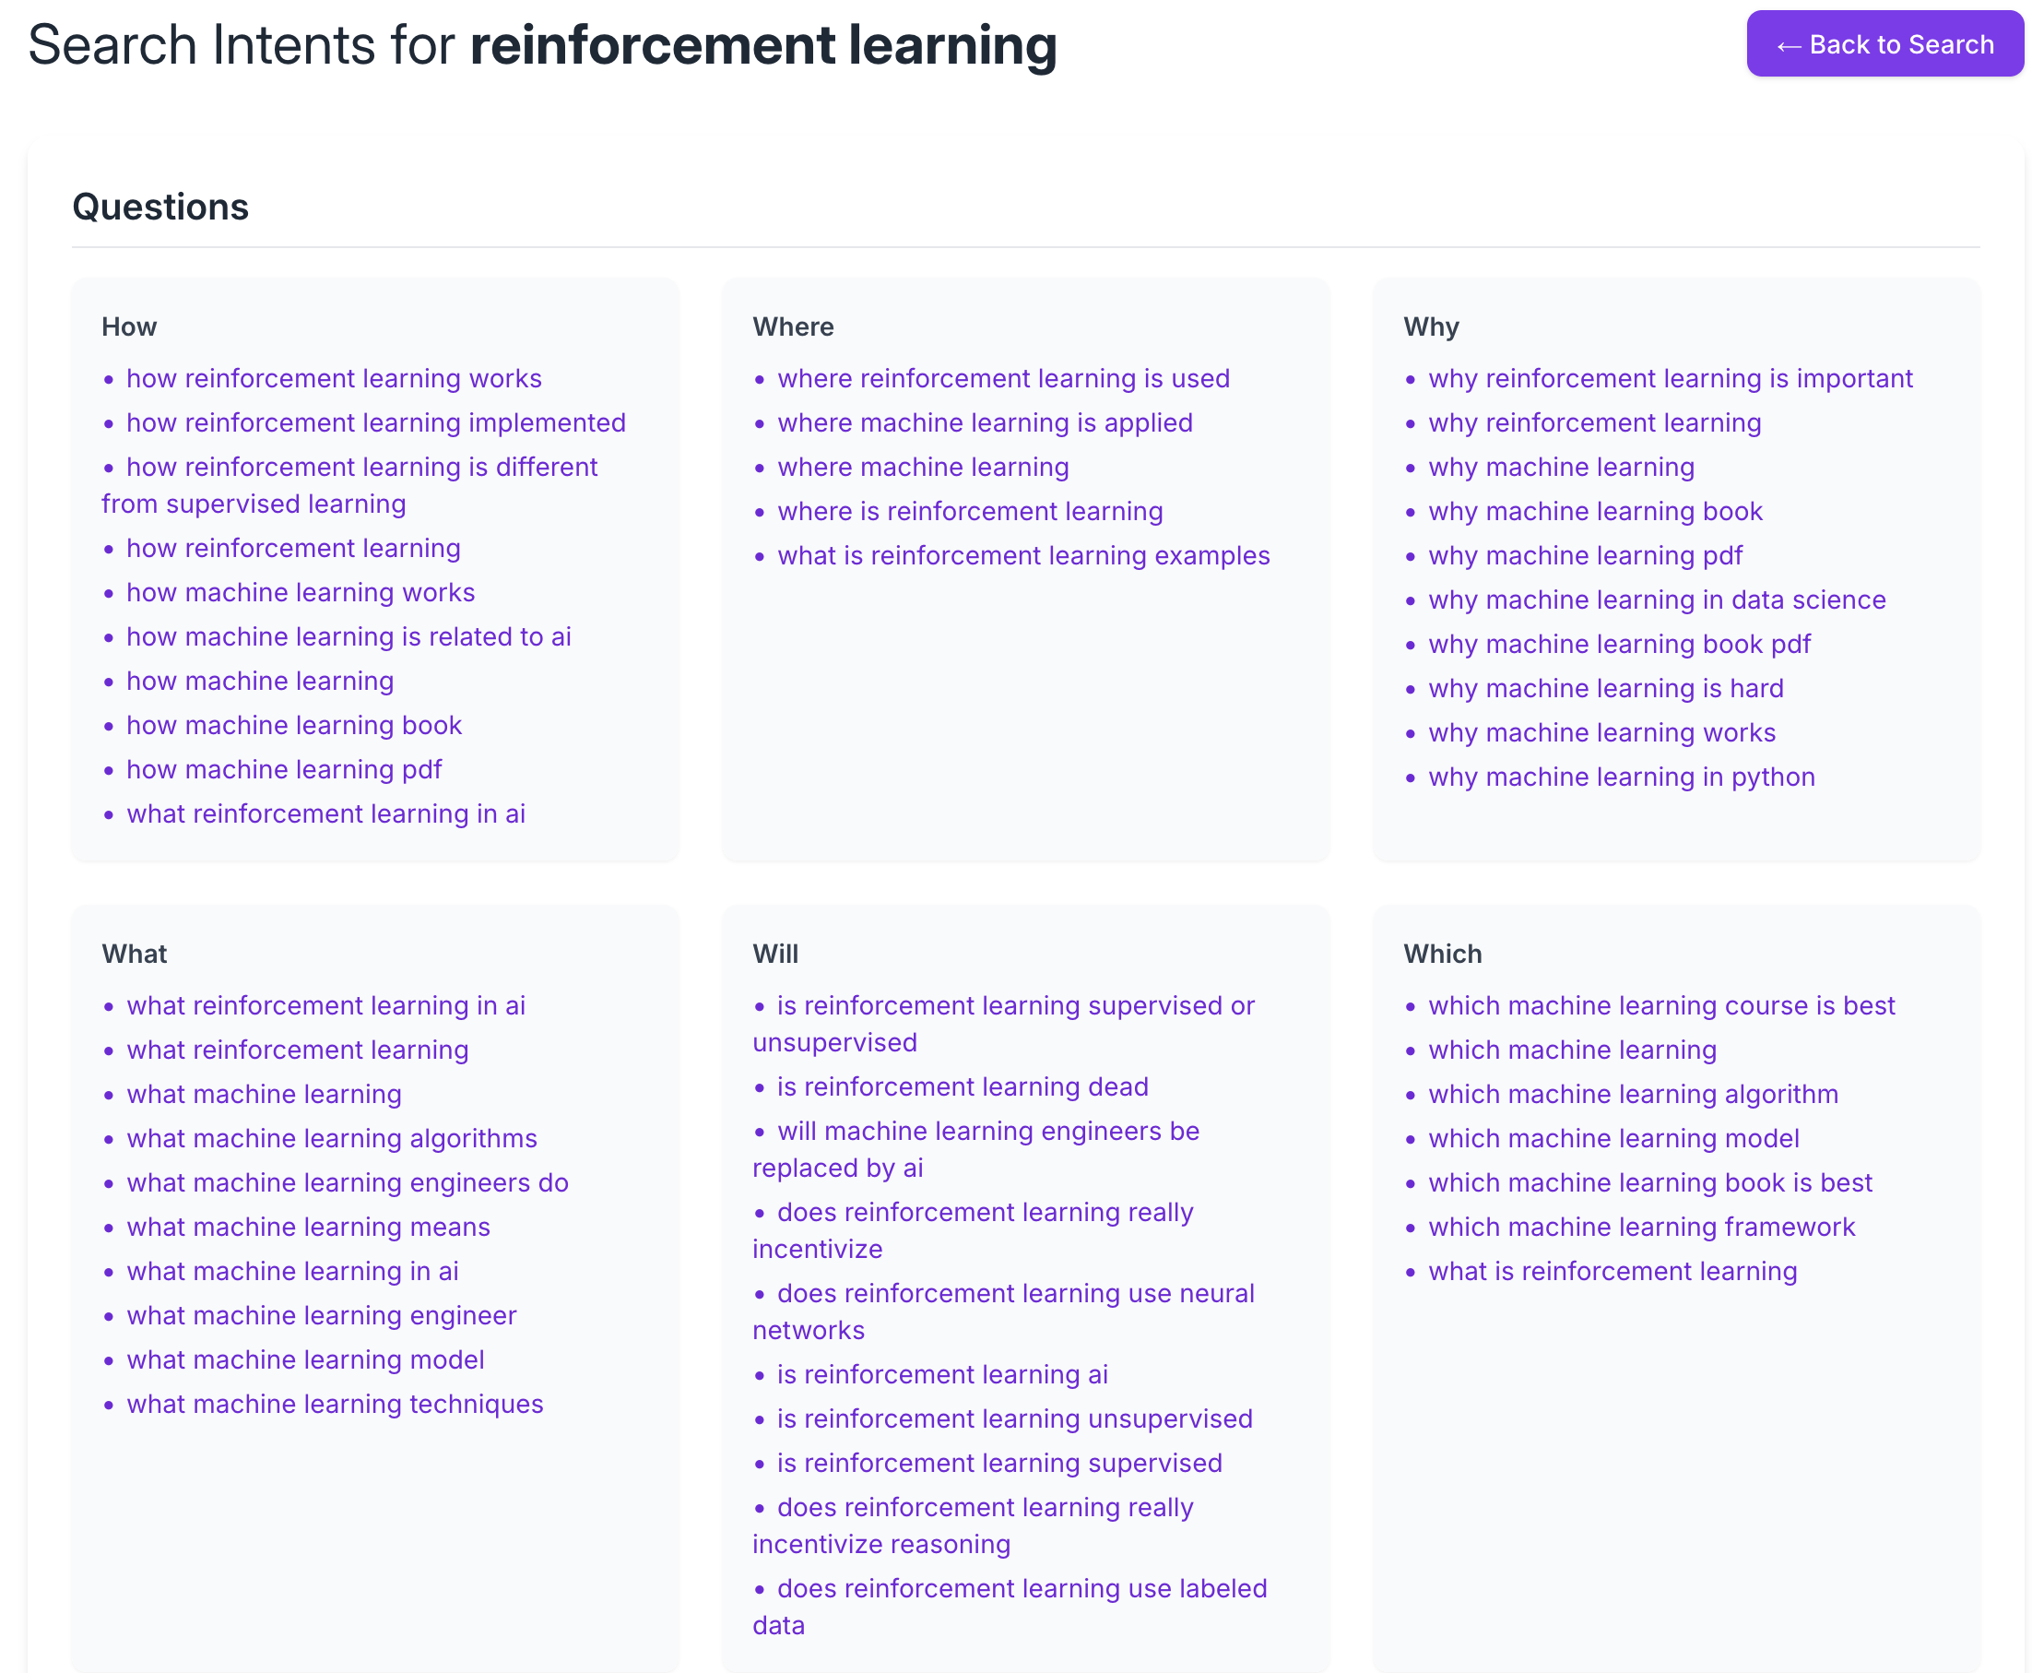Open 'how reinforcement learning implemented' link
The image size is (2032, 1673).
point(376,423)
